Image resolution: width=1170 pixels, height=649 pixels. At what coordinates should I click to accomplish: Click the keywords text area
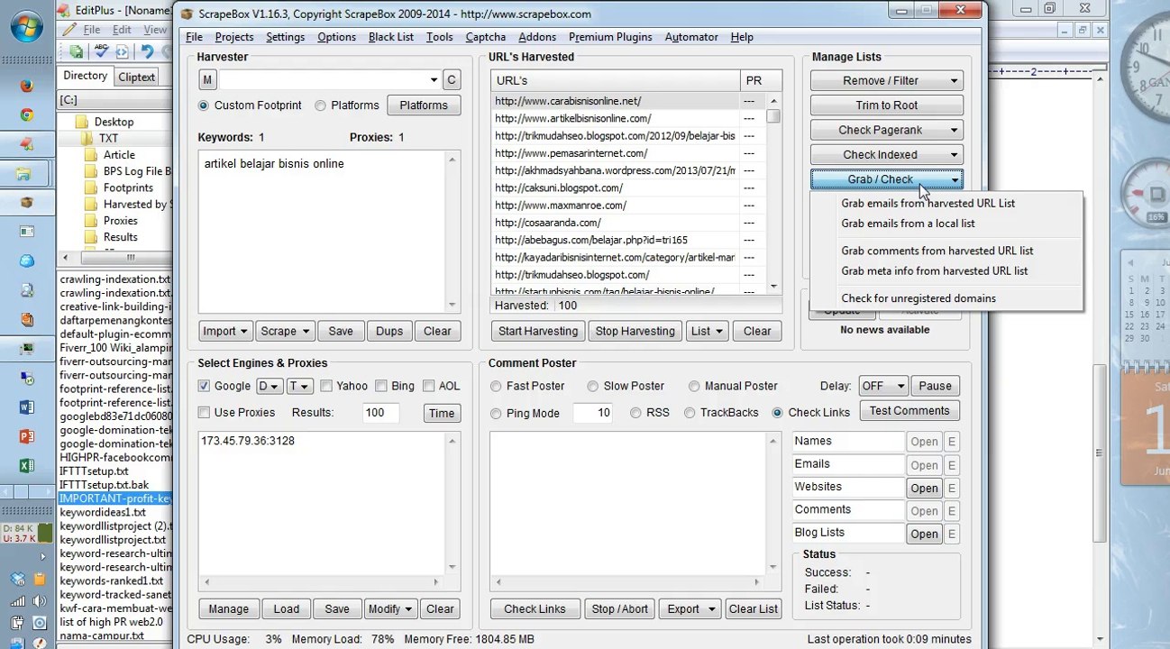[x=323, y=233]
